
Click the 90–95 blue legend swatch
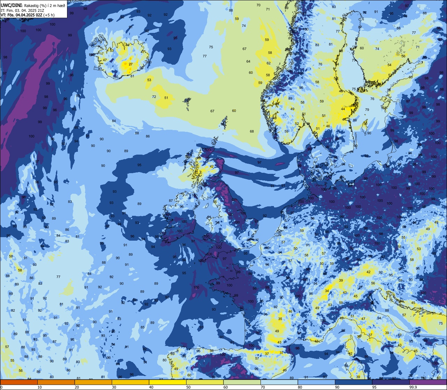click(x=353, y=382)
